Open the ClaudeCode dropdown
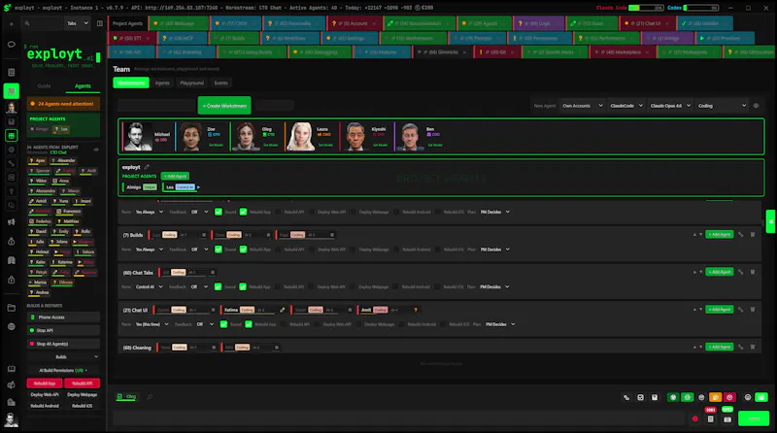Viewport: 777px width, 433px height. (x=626, y=106)
